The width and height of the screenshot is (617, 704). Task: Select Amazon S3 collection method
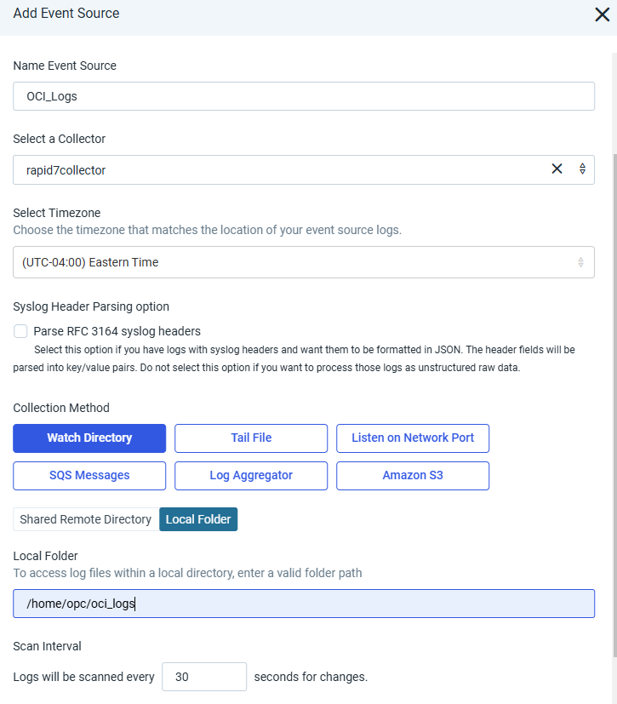coord(413,476)
